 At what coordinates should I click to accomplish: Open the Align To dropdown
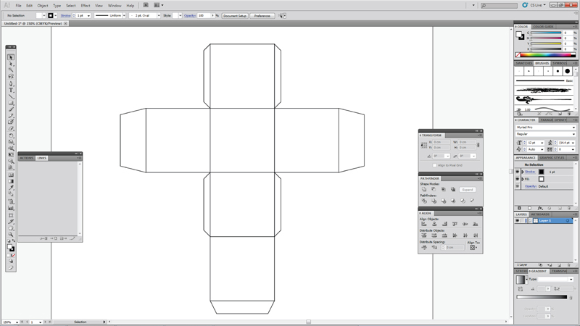(473, 247)
